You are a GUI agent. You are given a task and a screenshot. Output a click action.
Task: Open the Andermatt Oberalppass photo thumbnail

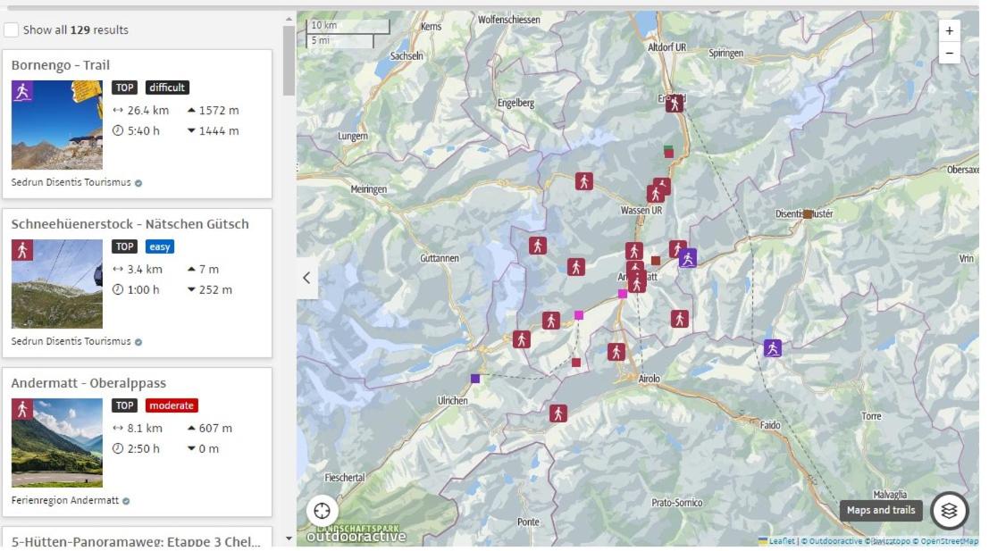[x=57, y=443]
